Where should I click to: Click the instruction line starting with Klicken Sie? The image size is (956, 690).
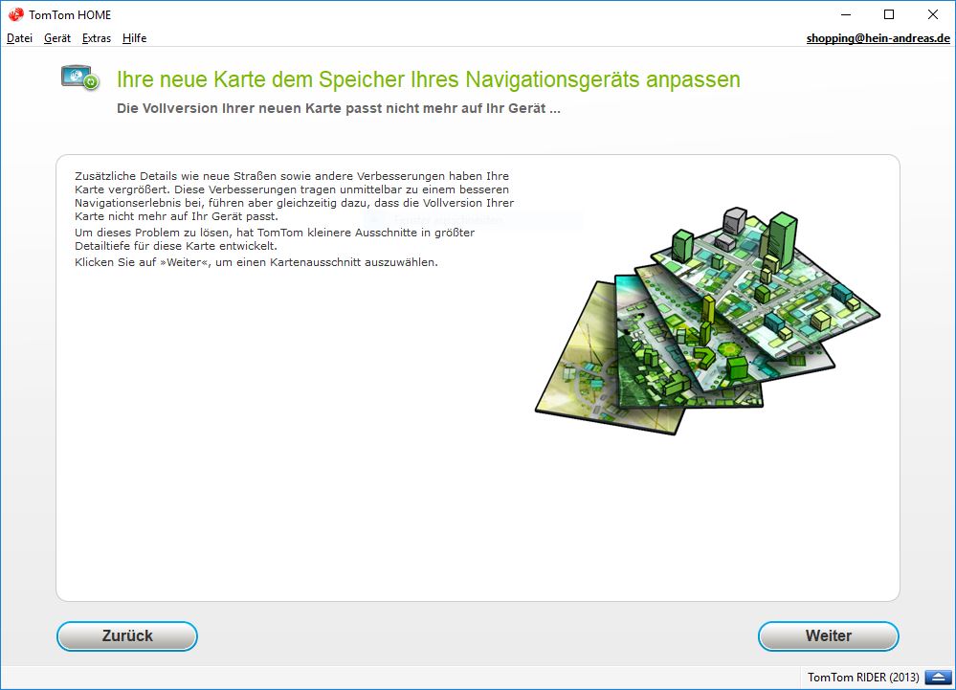pyautogui.click(x=256, y=262)
